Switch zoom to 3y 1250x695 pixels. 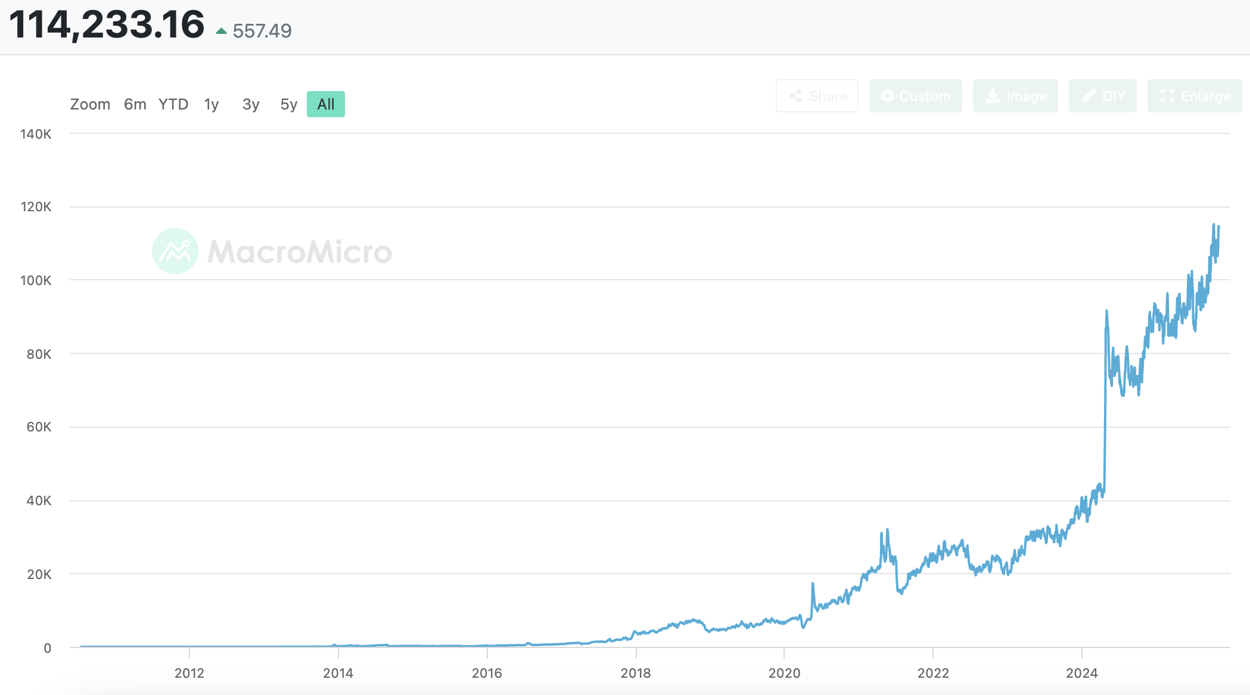coord(251,104)
